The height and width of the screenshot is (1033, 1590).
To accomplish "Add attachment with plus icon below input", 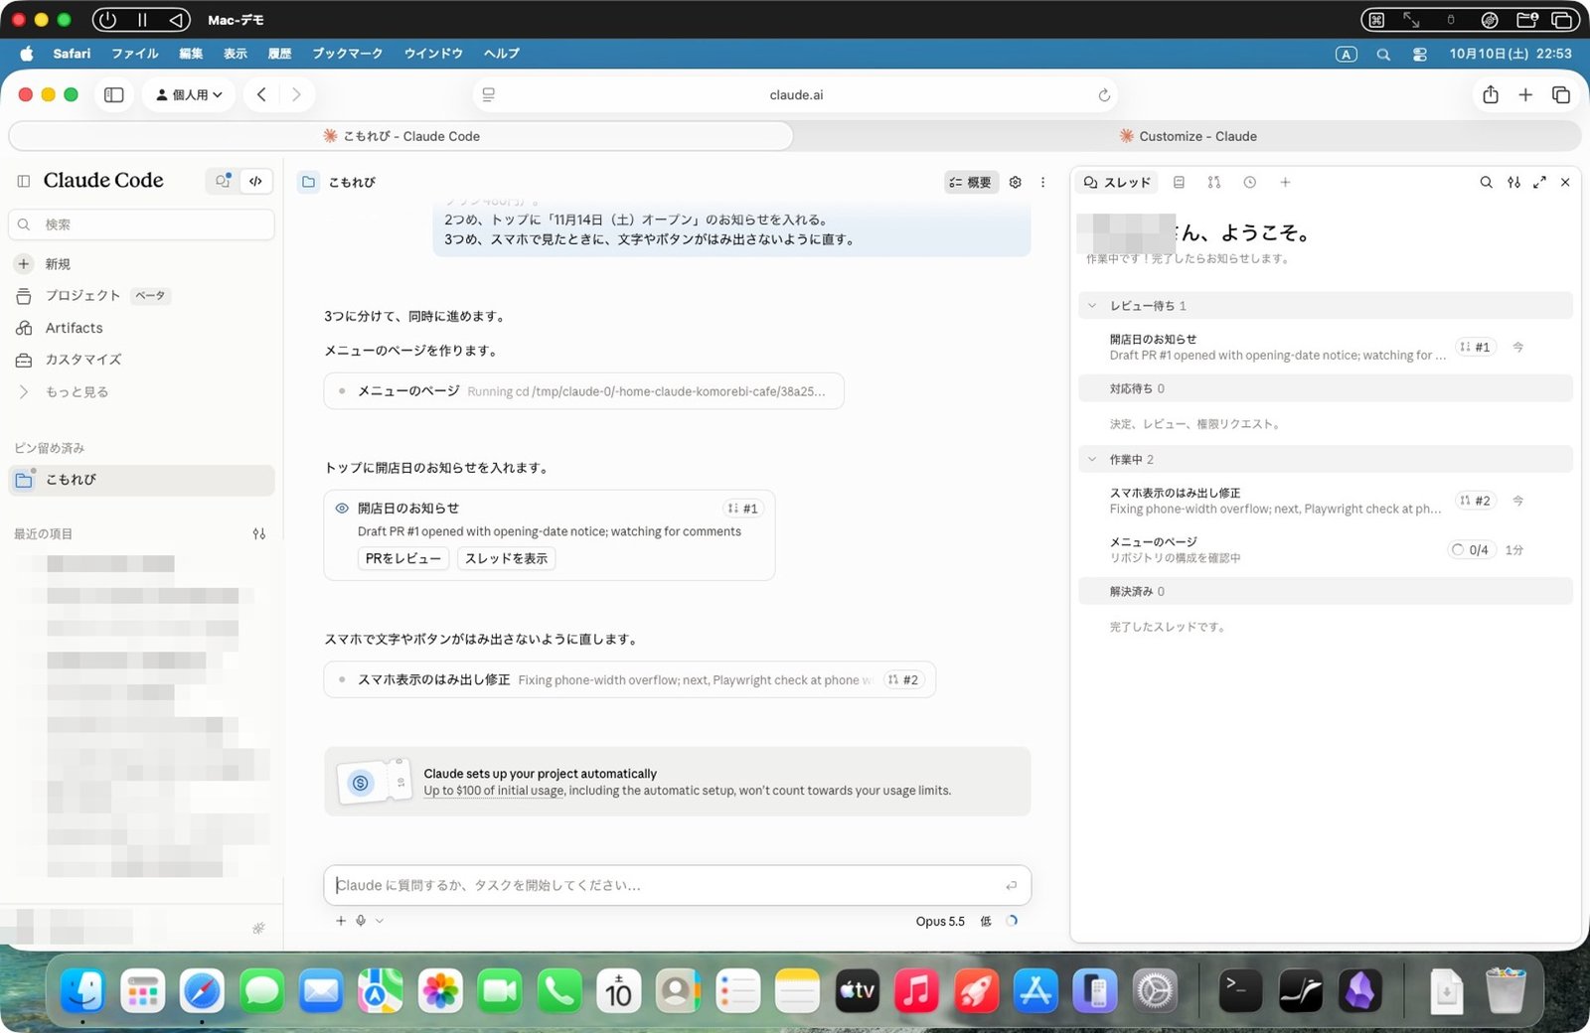I will pyautogui.click(x=341, y=921).
